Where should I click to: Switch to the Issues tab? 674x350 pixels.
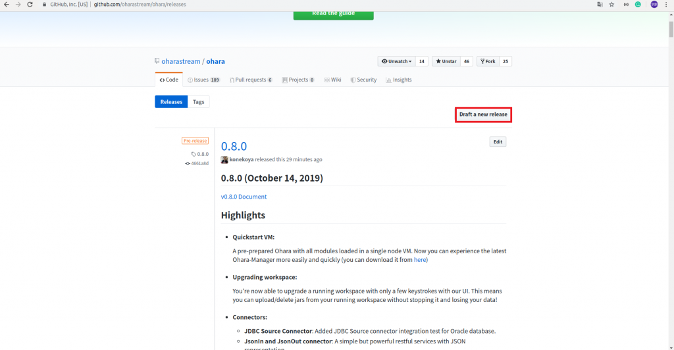(204, 80)
